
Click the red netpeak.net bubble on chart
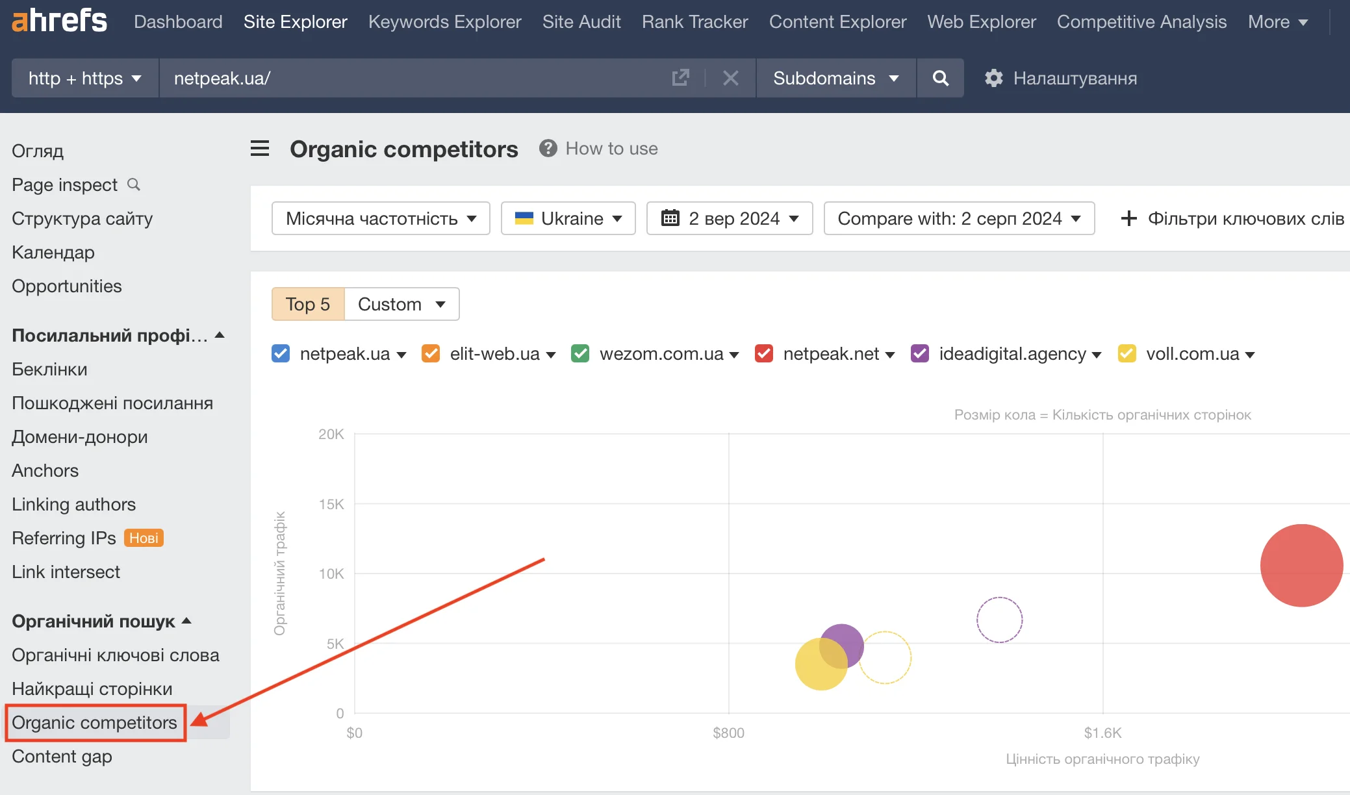1301,565
